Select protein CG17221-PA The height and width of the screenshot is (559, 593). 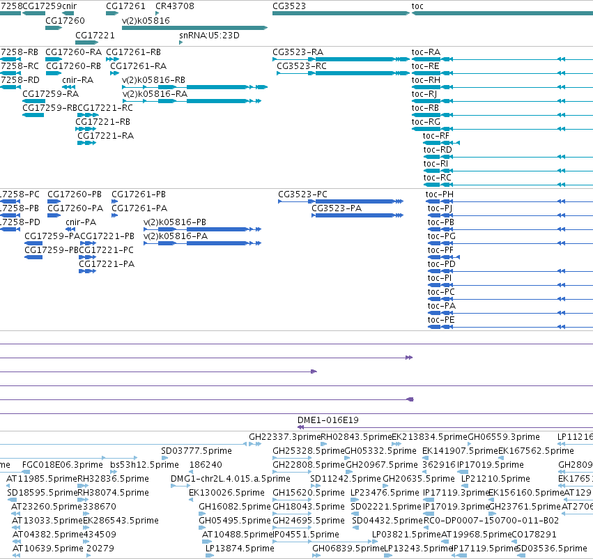pos(107,263)
